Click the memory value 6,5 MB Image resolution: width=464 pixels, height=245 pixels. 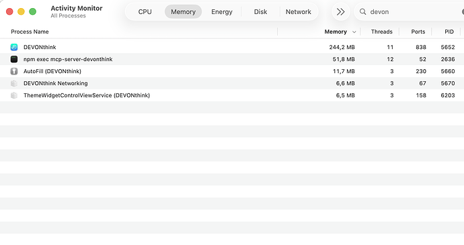(346, 95)
